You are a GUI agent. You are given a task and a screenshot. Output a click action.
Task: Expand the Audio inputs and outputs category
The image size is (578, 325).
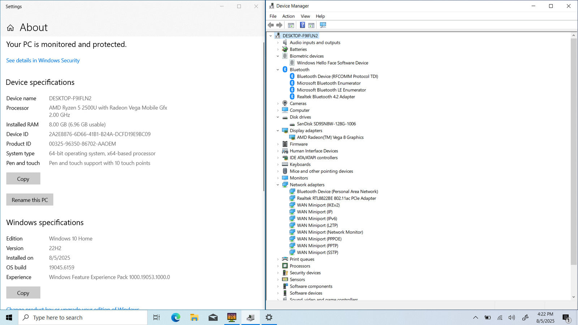point(278,43)
